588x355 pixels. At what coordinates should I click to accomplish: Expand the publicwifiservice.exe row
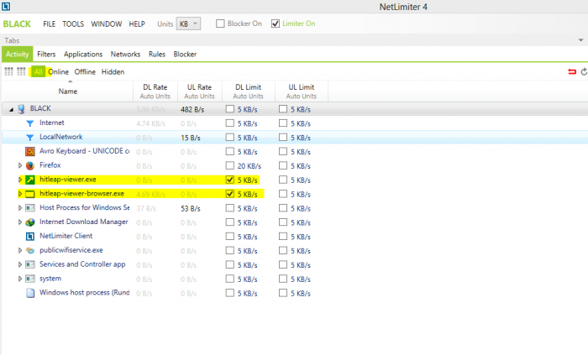point(20,250)
